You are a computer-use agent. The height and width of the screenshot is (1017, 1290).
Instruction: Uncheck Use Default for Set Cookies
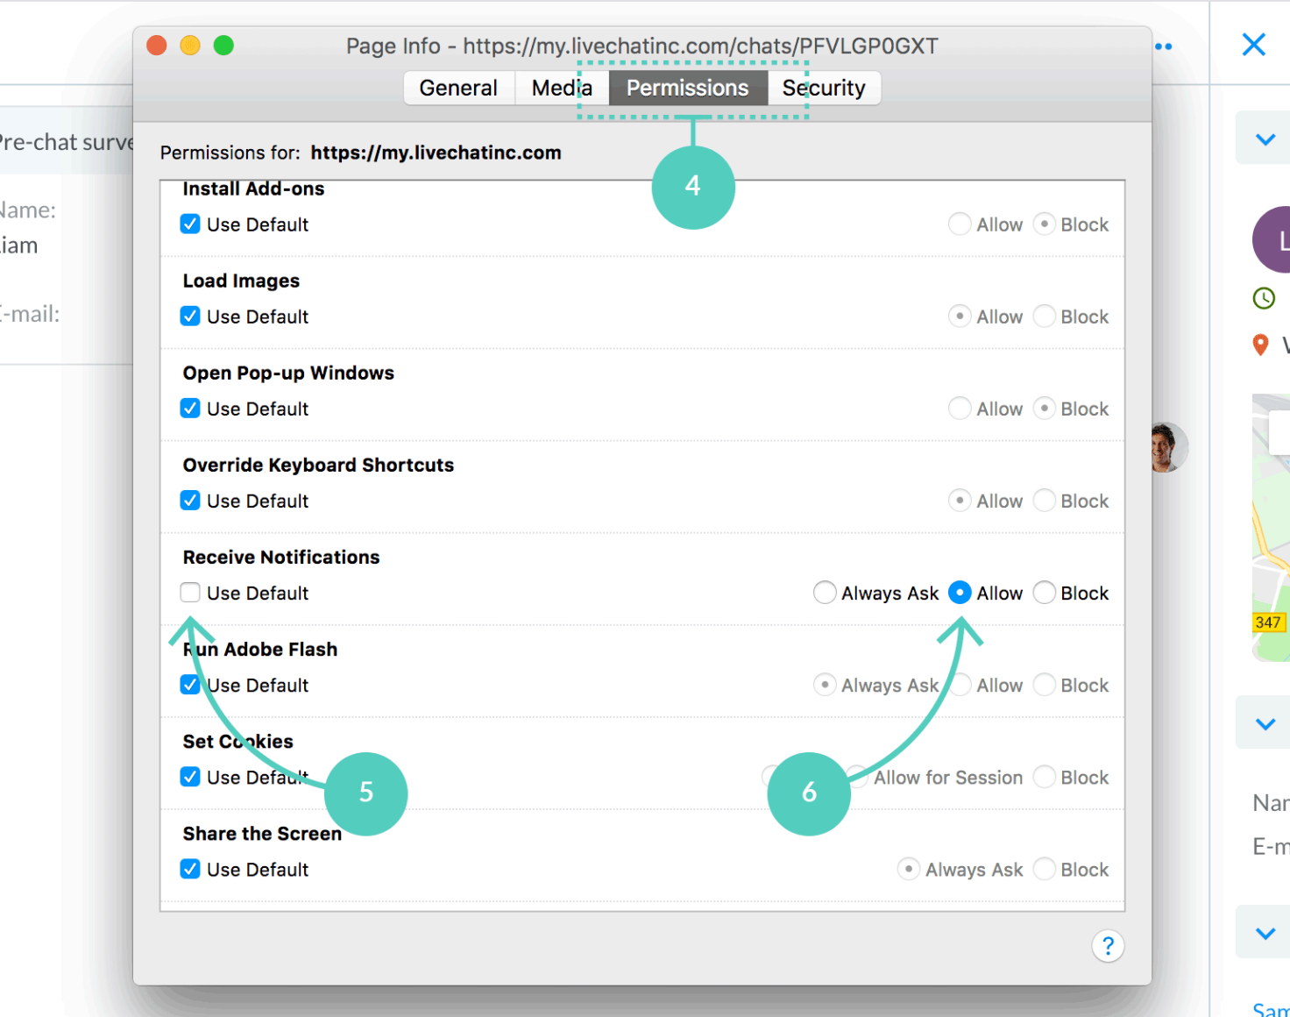pos(190,777)
